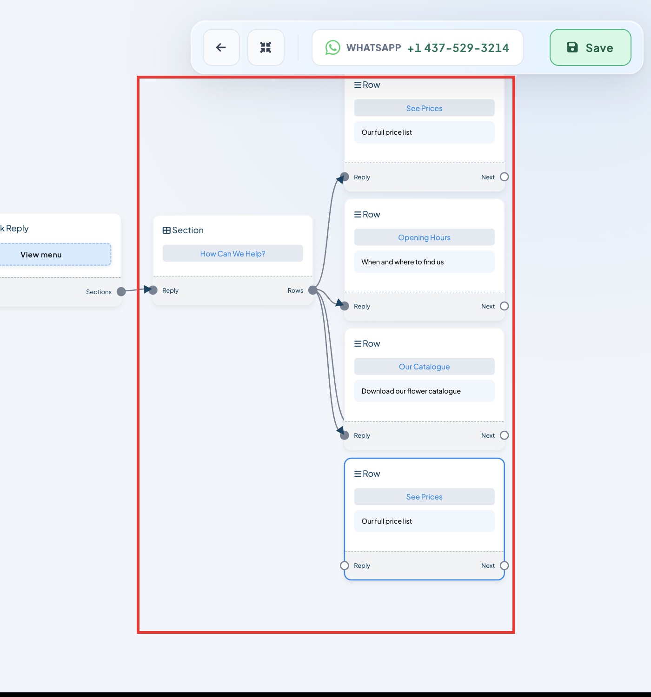651x697 pixels.
Task: Select the Our Catalogue row Next port
Action: [x=505, y=435]
